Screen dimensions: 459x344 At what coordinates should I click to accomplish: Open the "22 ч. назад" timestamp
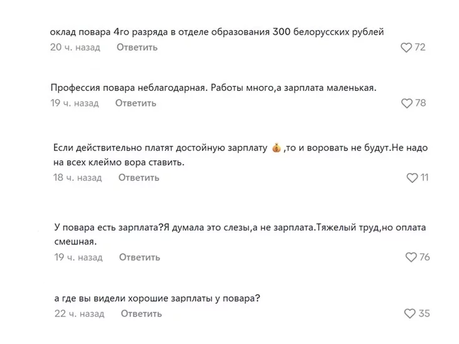(x=78, y=313)
